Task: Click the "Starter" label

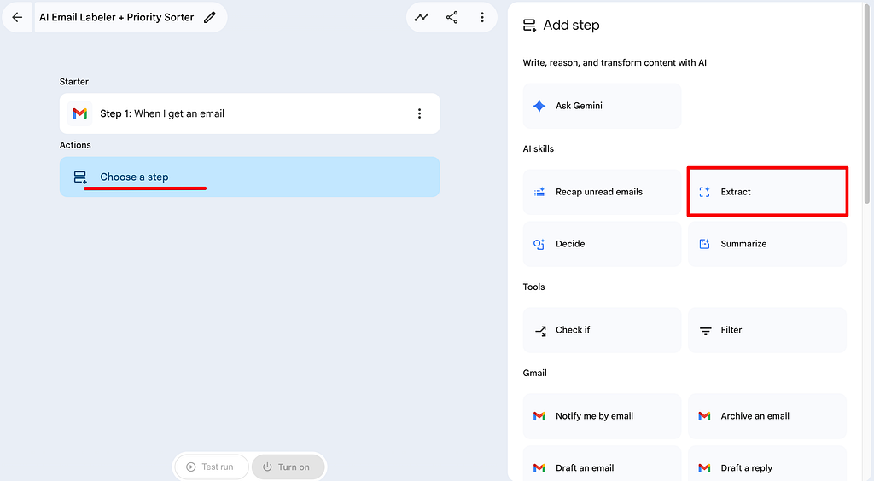Action: pos(74,82)
